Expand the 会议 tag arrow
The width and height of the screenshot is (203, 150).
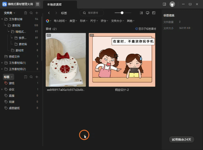[2, 89]
